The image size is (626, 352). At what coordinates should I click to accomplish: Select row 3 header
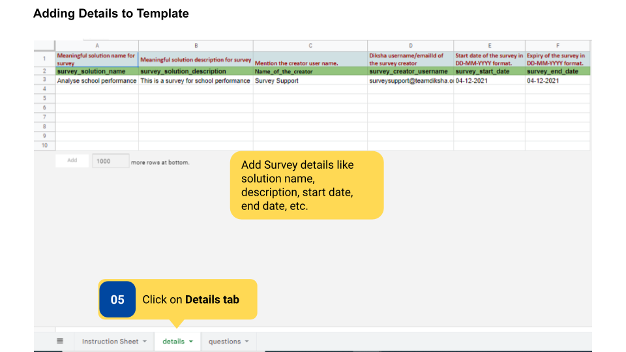(x=44, y=81)
